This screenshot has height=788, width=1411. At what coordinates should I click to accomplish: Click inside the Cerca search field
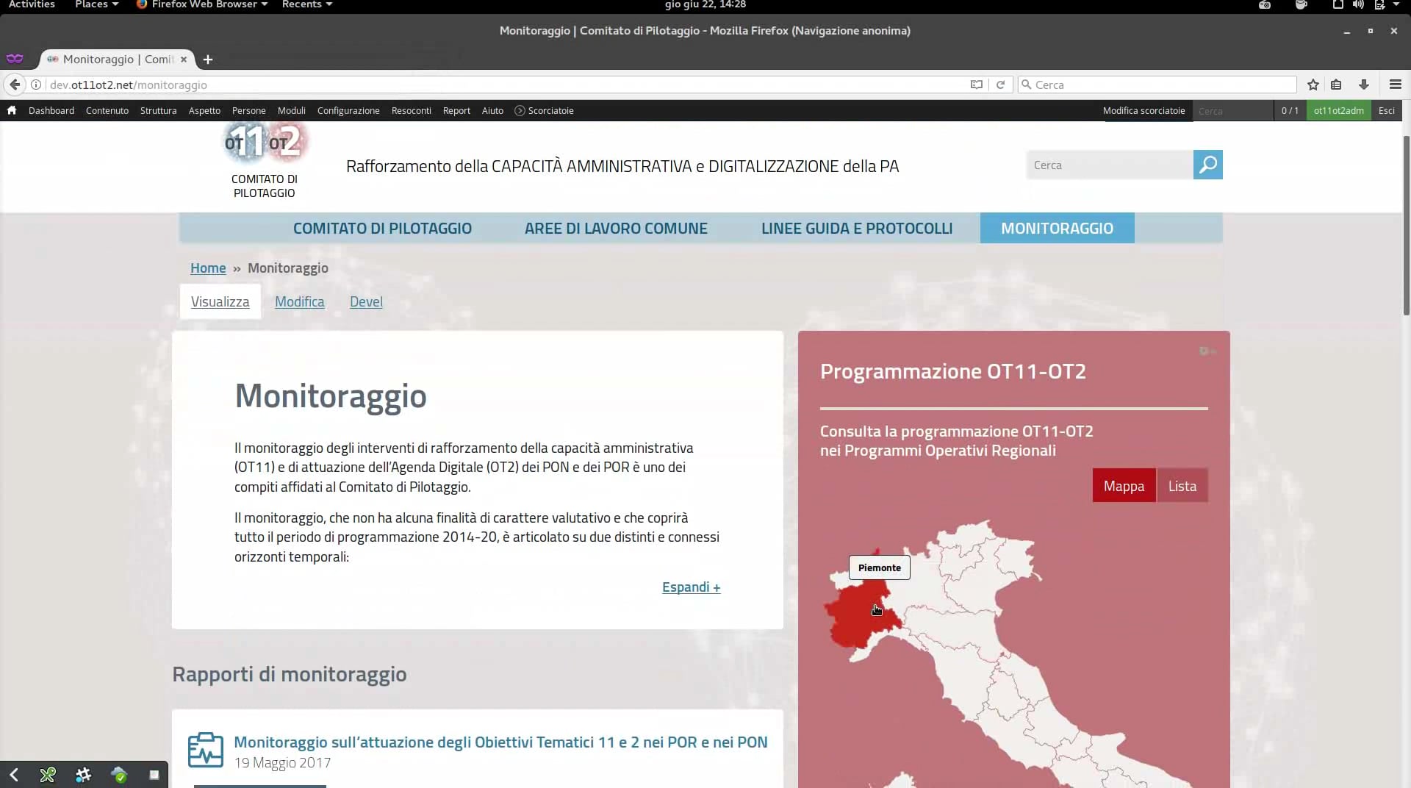point(1110,165)
